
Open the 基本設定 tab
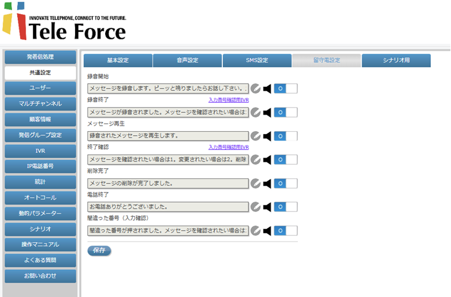[x=118, y=60]
